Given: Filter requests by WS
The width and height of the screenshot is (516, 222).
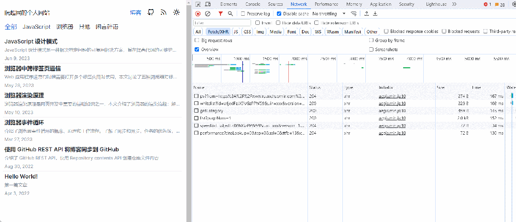Looking at the screenshot, I should 318,32.
